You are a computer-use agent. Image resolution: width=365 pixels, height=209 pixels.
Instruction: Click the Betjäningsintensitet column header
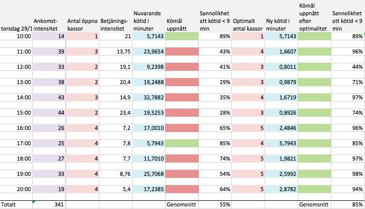[114, 25]
